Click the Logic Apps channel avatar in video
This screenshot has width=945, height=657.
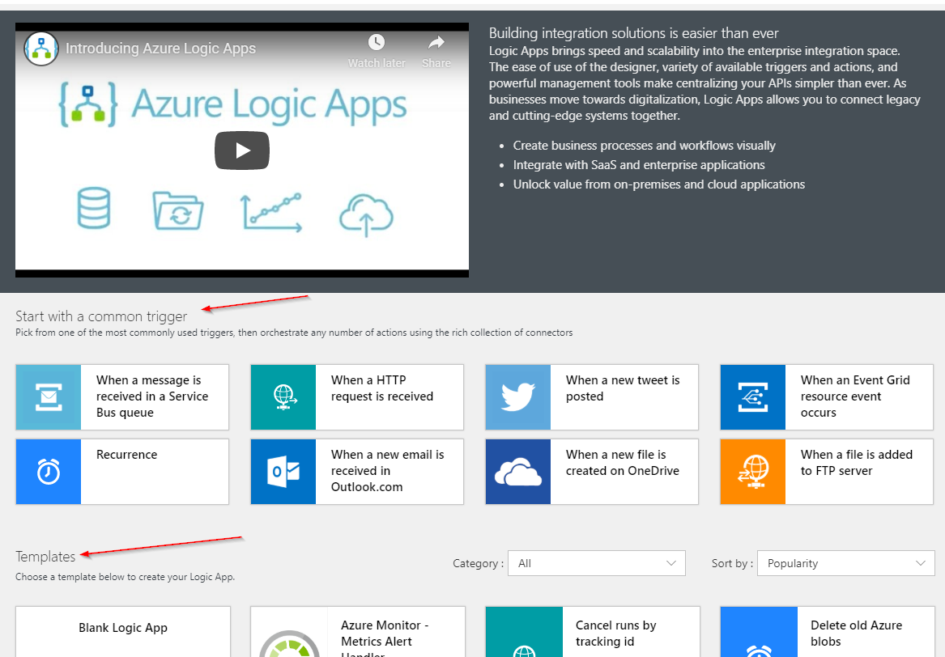click(x=40, y=49)
